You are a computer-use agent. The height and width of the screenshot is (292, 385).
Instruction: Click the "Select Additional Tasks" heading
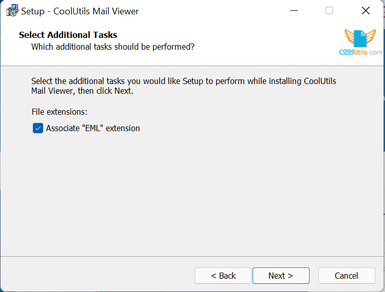[x=68, y=35]
